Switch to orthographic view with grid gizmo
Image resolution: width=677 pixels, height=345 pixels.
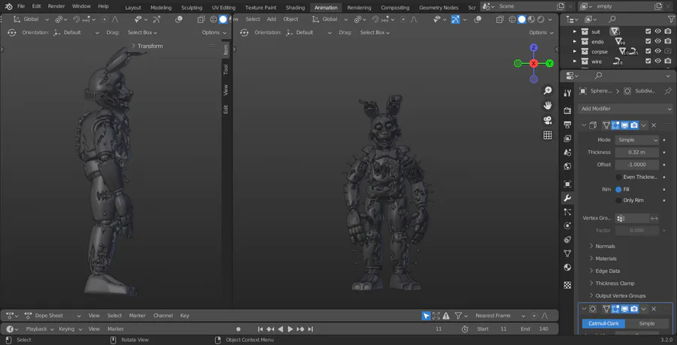[548, 136]
